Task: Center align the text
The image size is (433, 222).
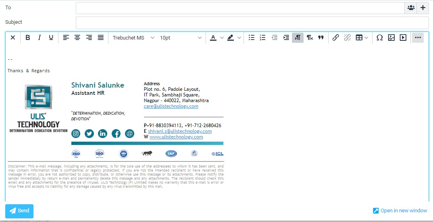Action: pos(77,38)
